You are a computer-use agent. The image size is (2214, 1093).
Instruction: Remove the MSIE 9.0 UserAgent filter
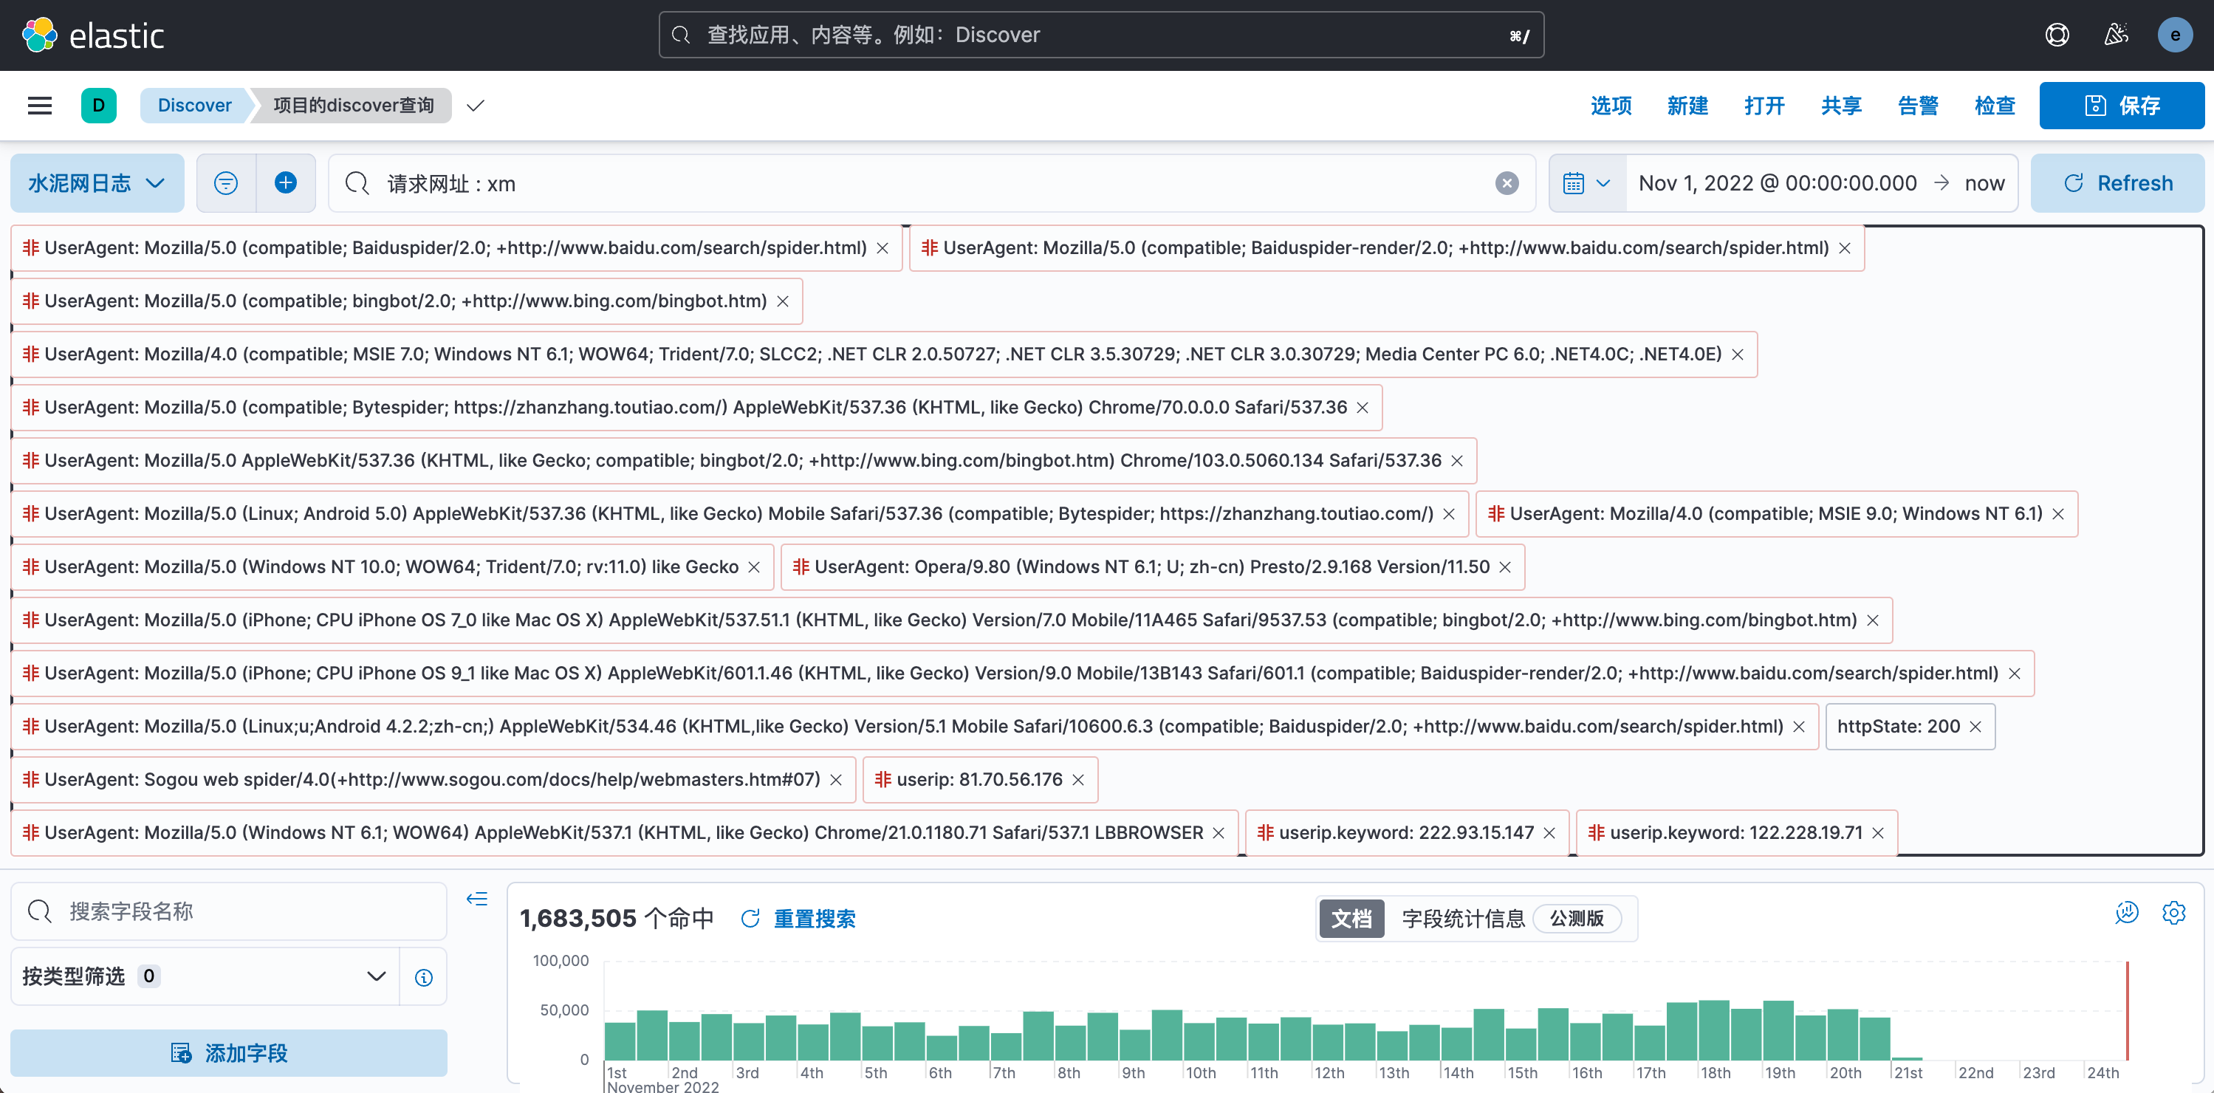click(x=2057, y=514)
